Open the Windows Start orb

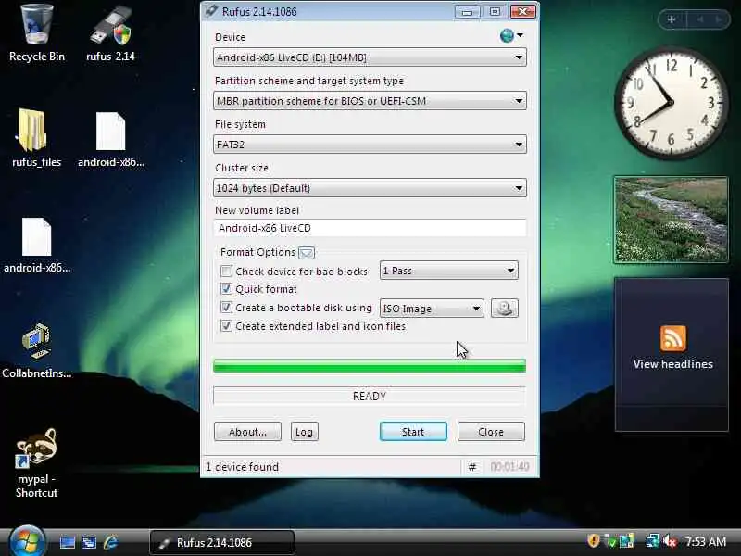(27, 542)
